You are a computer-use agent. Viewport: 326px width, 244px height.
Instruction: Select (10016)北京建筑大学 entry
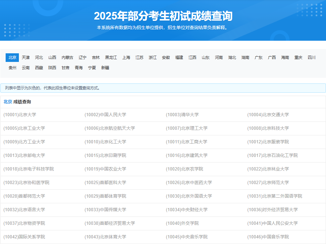(187, 156)
